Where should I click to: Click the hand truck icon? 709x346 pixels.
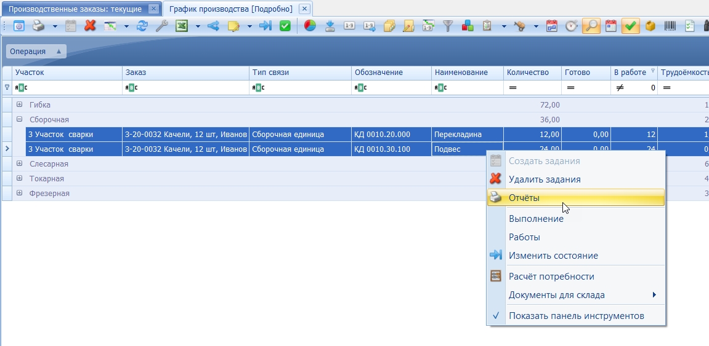[x=519, y=26]
